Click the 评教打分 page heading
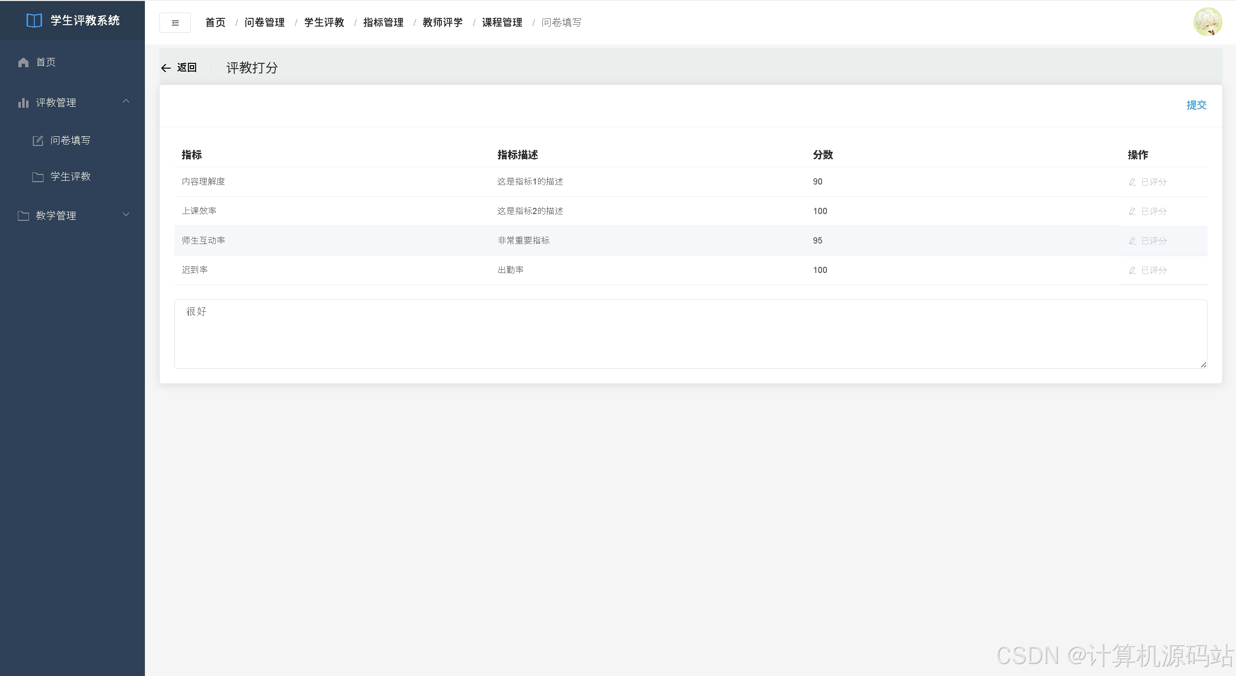 252,68
